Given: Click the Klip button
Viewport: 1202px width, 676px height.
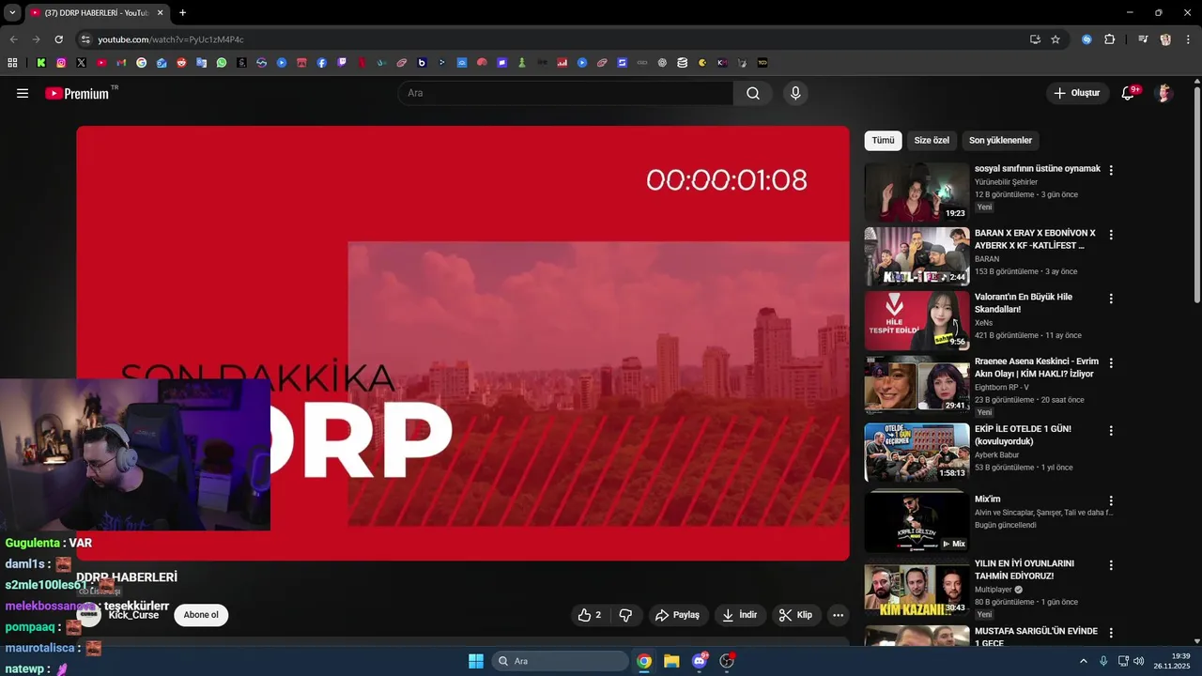Looking at the screenshot, I should (796, 615).
